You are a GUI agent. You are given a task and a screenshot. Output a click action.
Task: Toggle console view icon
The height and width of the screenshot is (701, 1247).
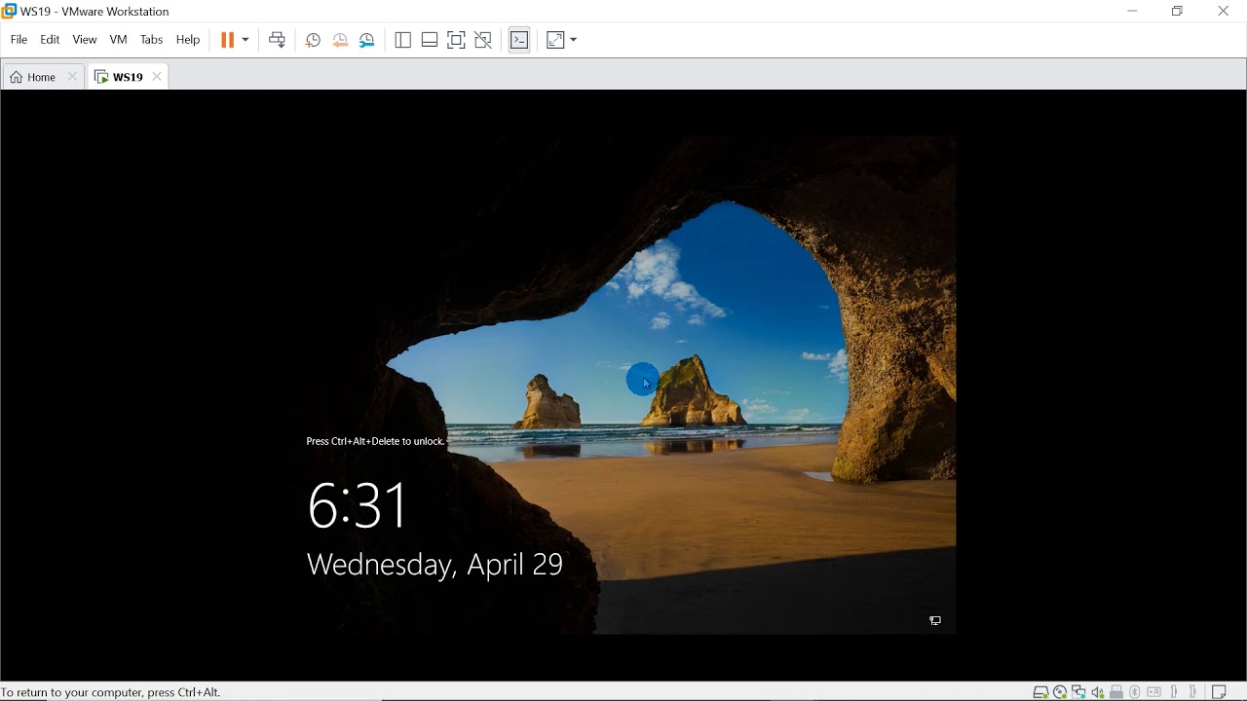(x=519, y=40)
